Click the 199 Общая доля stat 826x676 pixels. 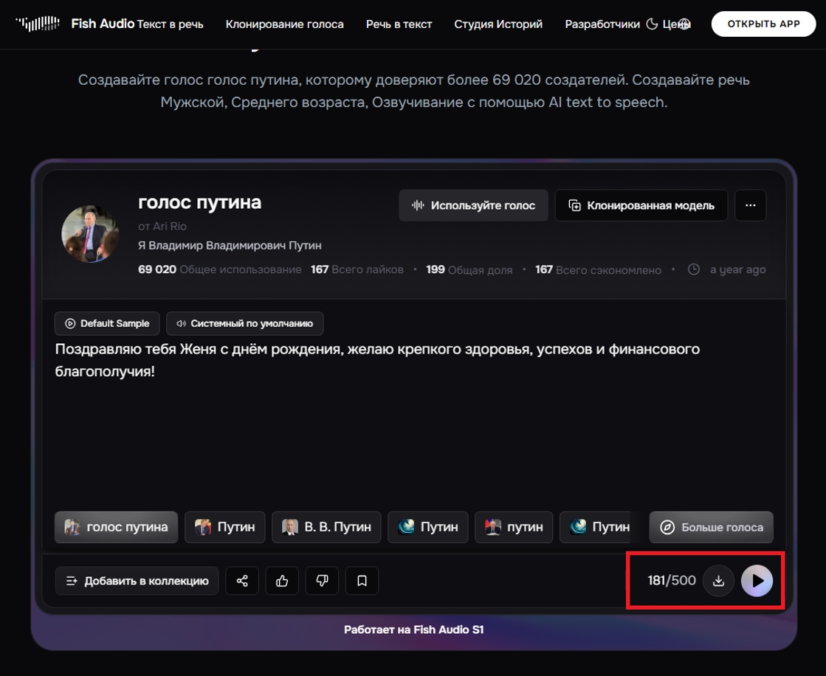[469, 269]
